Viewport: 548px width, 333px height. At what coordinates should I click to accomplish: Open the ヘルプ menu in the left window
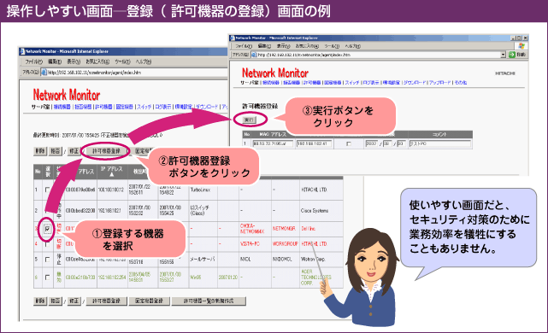[x=144, y=61]
